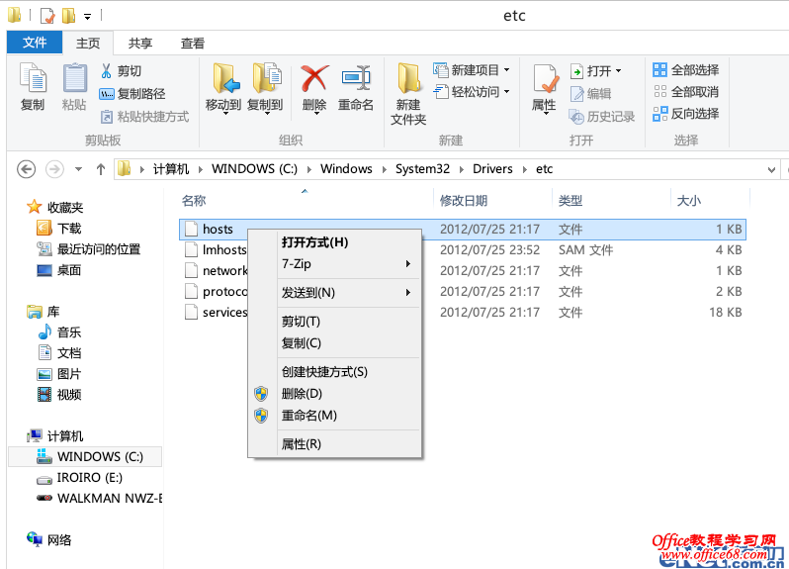This screenshot has height=569, width=789.
Task: Click the New folder (新建文件夹) icon
Action: click(x=408, y=78)
